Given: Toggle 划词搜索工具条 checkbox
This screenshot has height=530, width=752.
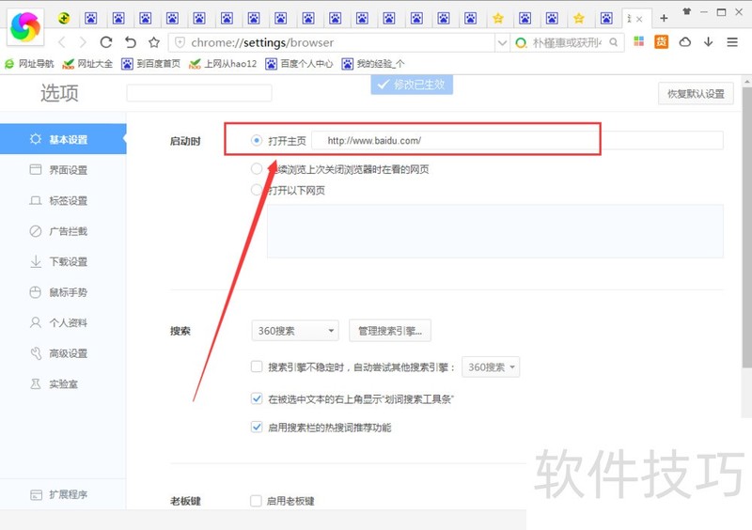Looking at the screenshot, I should [257, 399].
